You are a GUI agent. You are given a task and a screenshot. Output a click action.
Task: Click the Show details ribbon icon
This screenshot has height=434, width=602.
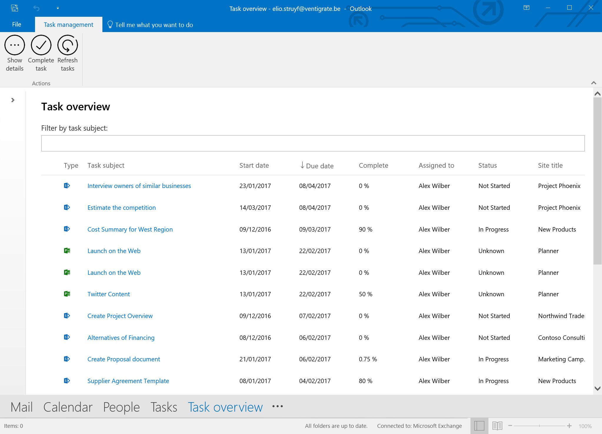click(14, 45)
